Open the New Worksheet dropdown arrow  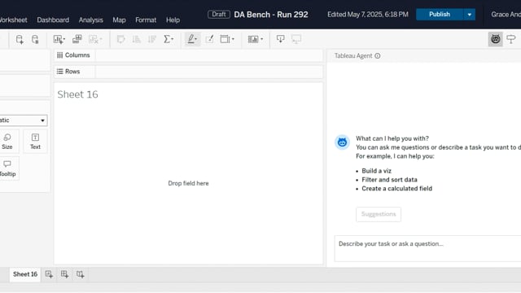pos(63,39)
